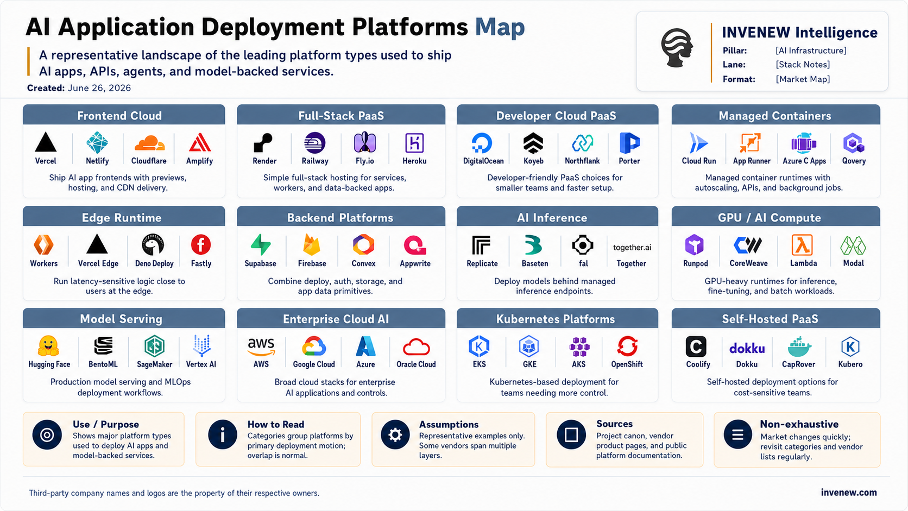Click the Use / Purpose target icon
This screenshot has width=908, height=511.
pyautogui.click(x=47, y=435)
